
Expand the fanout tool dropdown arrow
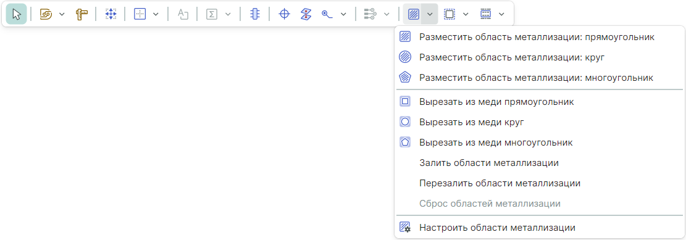pos(387,14)
